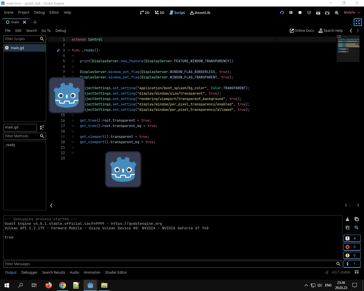Image resolution: width=364 pixels, height=291 pixels.
Task: Switch to the Debugger tab
Action: tap(29, 272)
